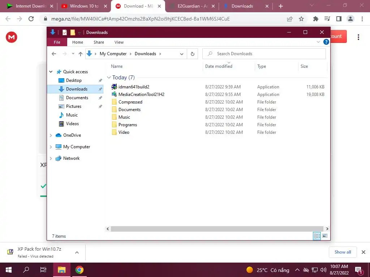Click Properties icon in Explorer title bar

click(x=64, y=32)
